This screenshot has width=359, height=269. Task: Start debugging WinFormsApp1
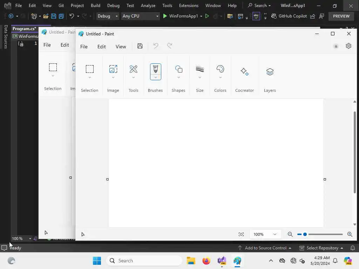180,16
